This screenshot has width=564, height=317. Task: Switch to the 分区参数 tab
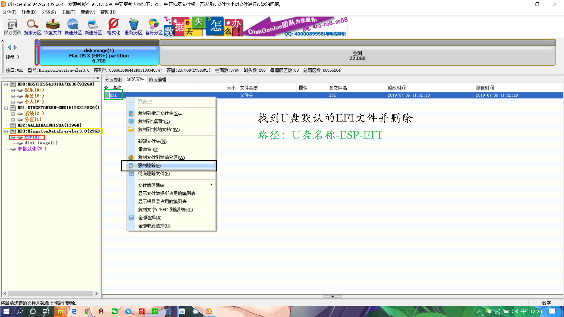(x=113, y=80)
